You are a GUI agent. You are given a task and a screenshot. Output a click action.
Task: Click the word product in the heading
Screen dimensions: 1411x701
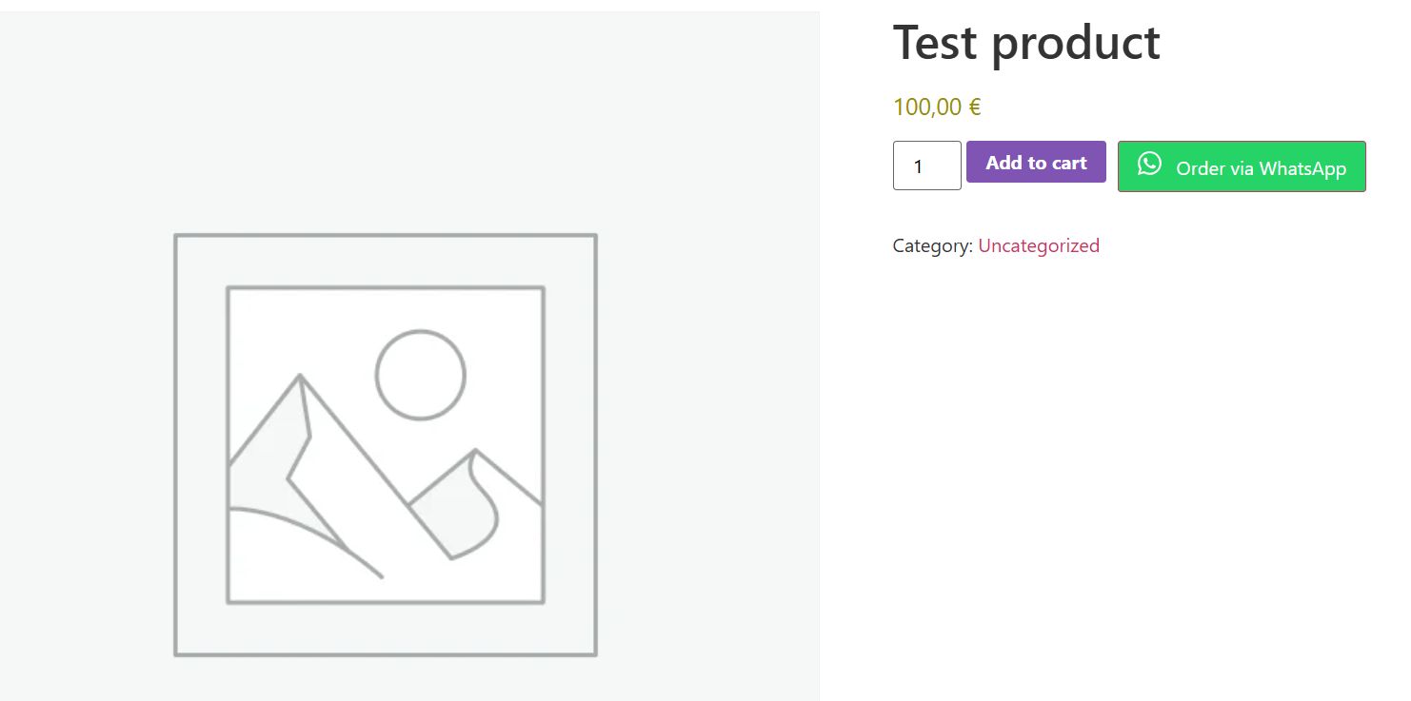tap(1081, 43)
